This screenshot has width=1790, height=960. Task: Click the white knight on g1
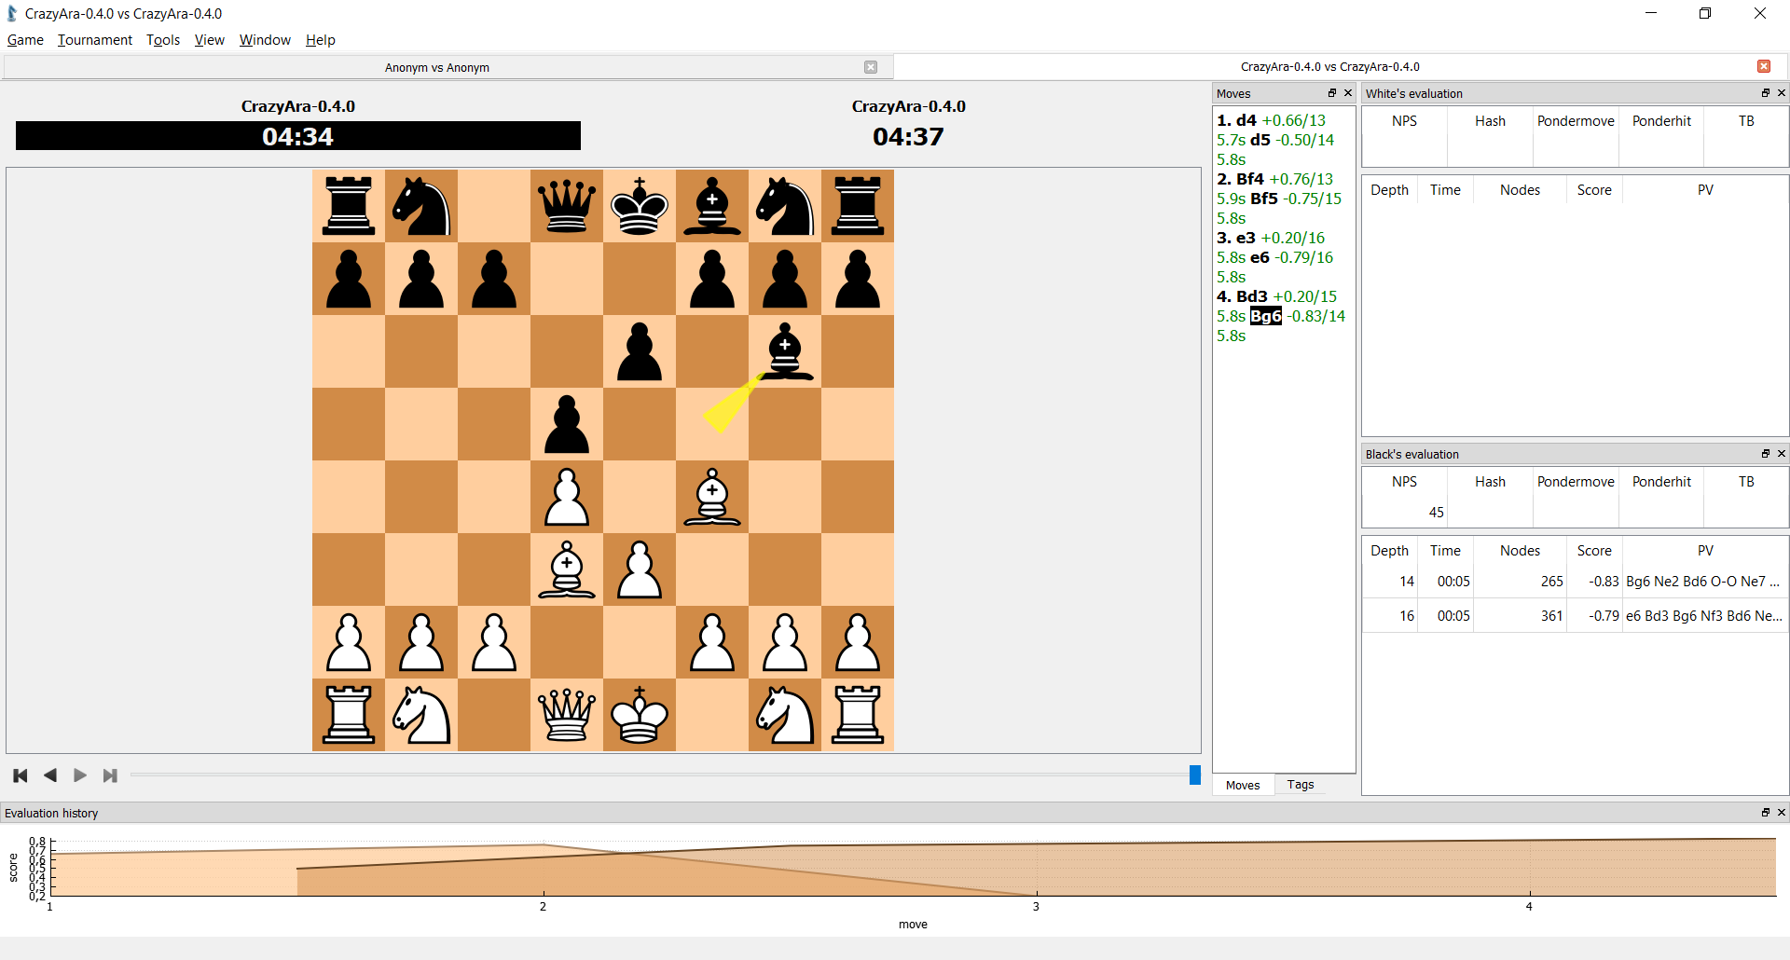[x=785, y=715]
